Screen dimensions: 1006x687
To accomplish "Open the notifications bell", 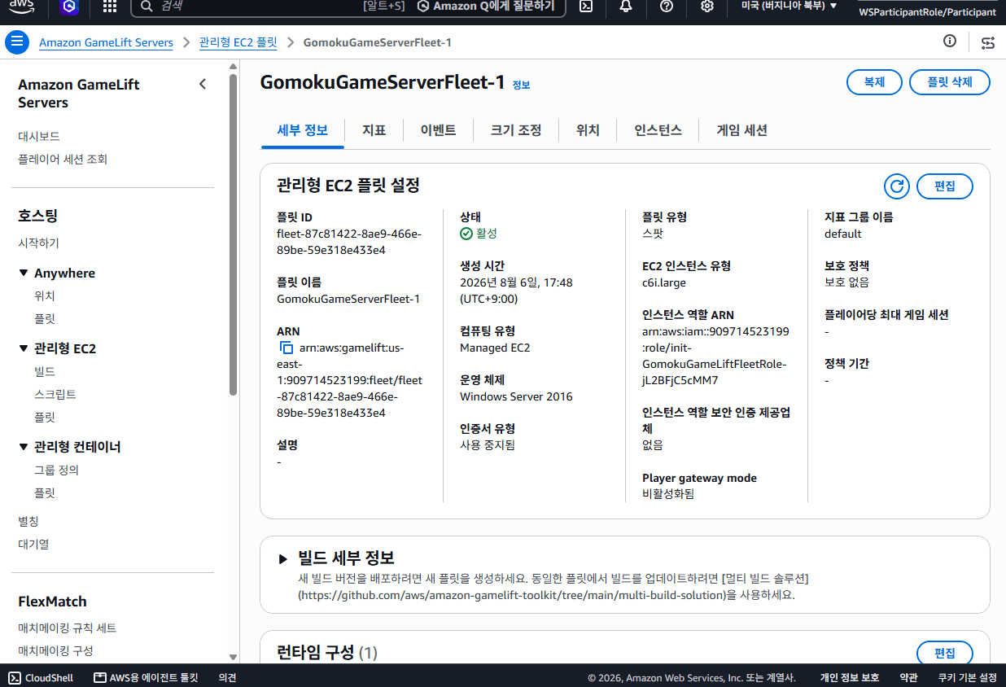I will 626,7.
